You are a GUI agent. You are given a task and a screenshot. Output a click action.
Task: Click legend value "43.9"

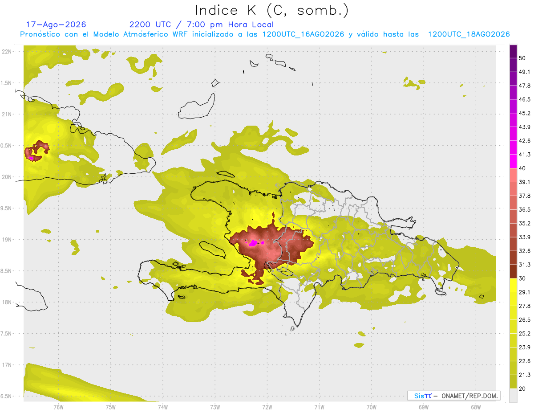point(525,127)
